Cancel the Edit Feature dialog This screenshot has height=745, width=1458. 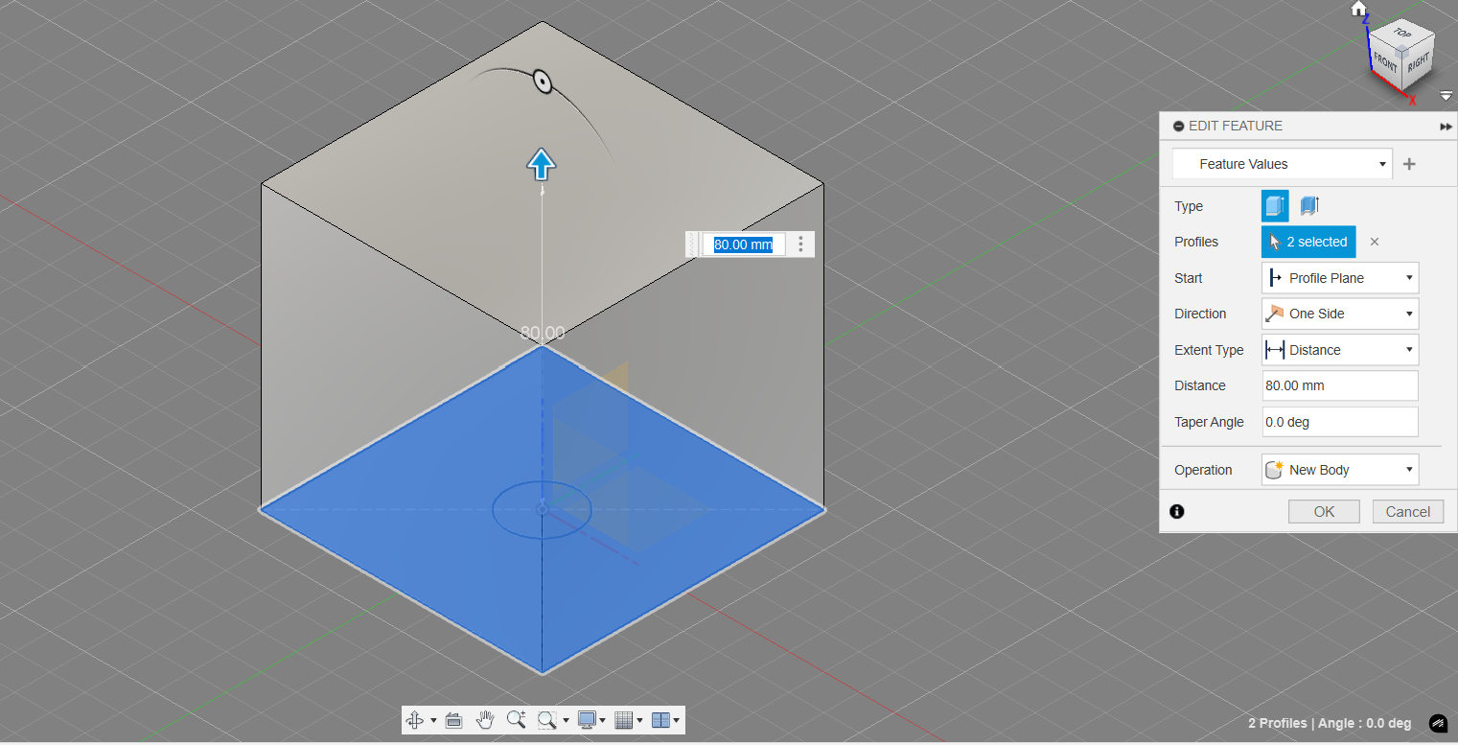coord(1408,512)
